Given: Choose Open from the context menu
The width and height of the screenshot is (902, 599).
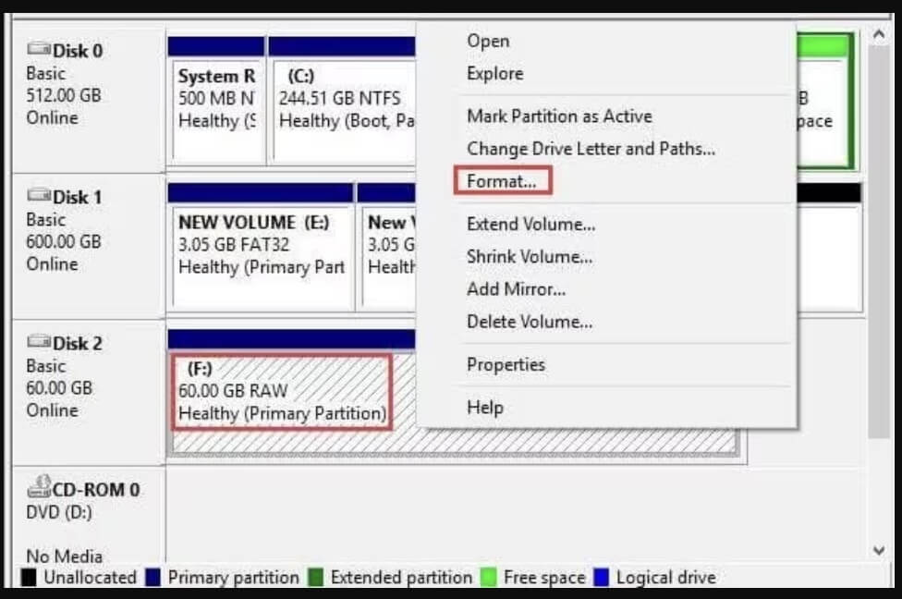Looking at the screenshot, I should 488,41.
